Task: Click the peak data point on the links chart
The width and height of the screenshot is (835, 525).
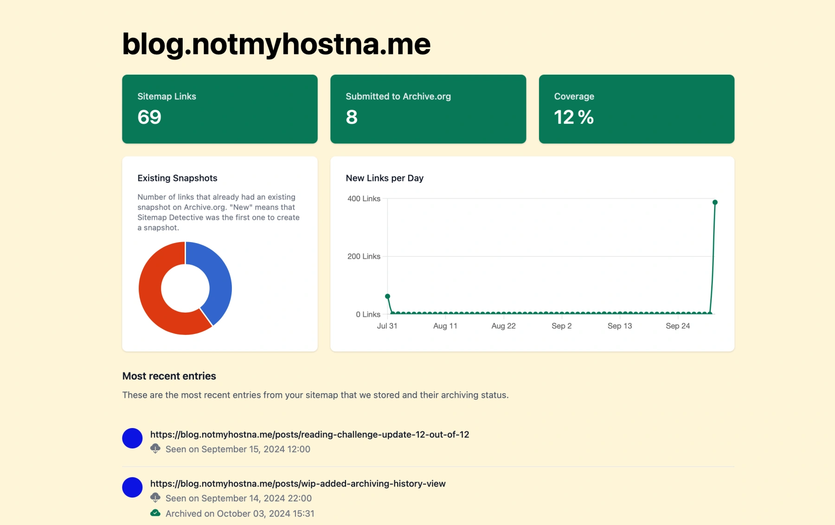Action: 715,202
